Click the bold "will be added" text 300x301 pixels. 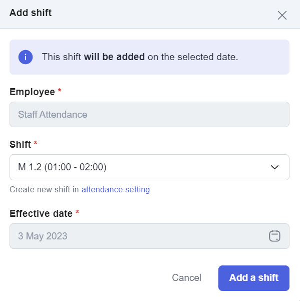point(114,57)
